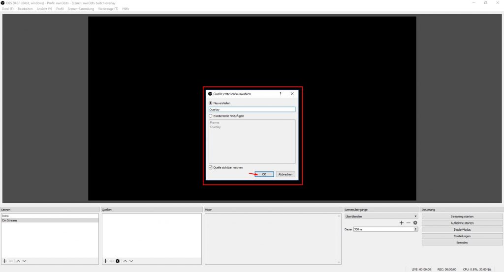The height and width of the screenshot is (272, 504).
Task: Move source down in Quellen panel
Action: (131, 261)
